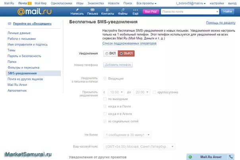This screenshot has width=240, height=160.
Task: Open Имя отправителя и подпись section
Action: point(27,45)
